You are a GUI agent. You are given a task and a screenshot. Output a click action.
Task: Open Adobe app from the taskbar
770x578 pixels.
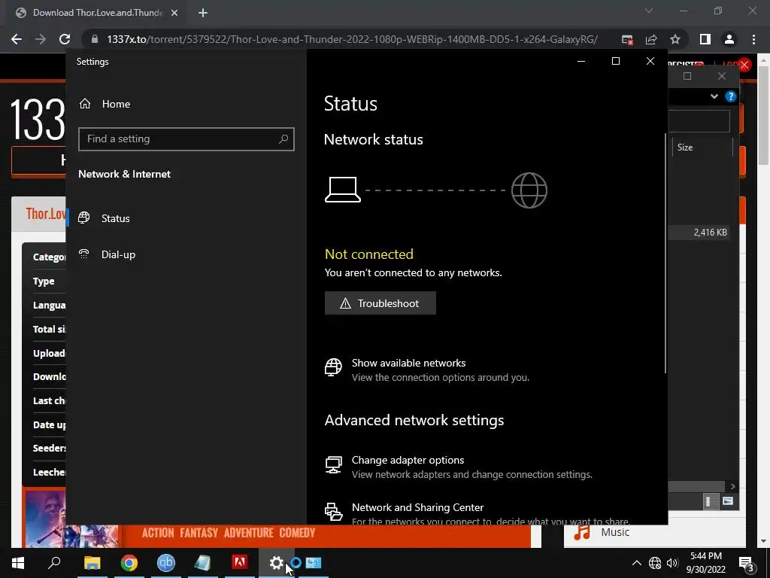pyautogui.click(x=240, y=563)
